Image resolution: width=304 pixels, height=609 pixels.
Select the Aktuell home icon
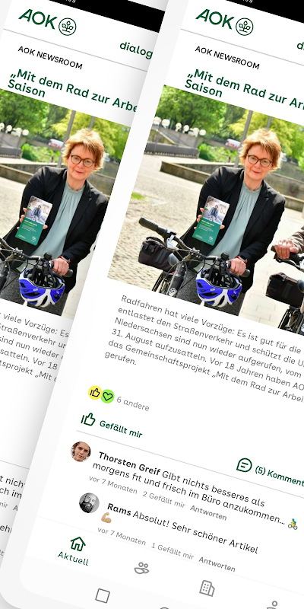click(x=78, y=544)
